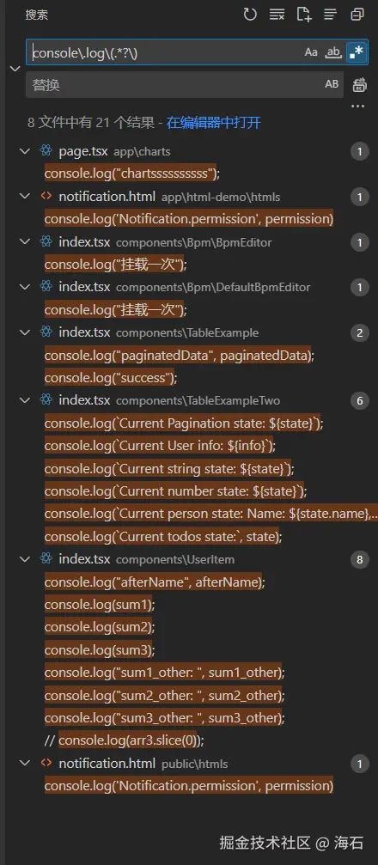The height and width of the screenshot is (865, 378).
Task: Toggle Match Case option
Action: pos(311,52)
